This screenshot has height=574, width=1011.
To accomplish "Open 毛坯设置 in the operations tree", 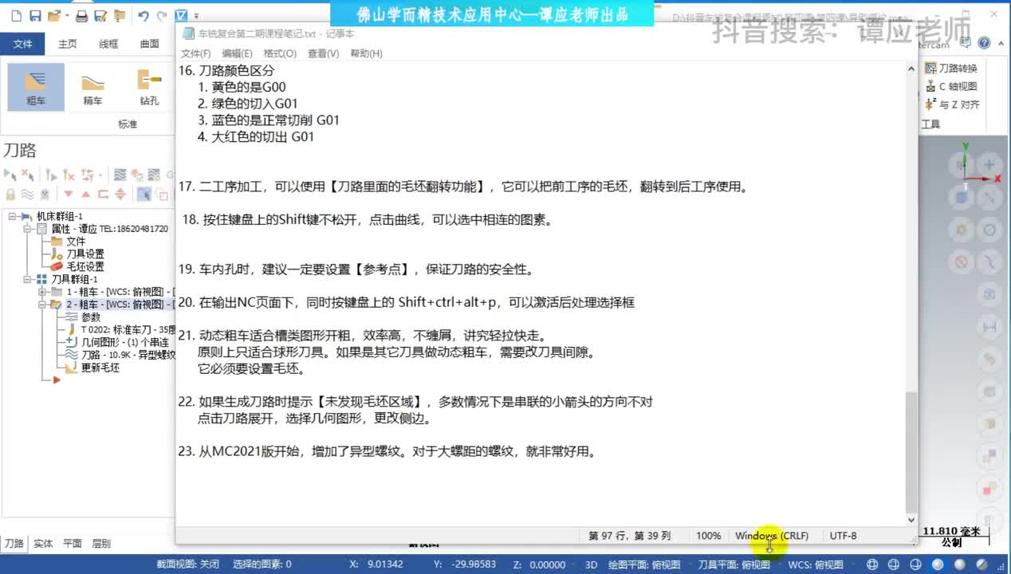I will click(85, 267).
